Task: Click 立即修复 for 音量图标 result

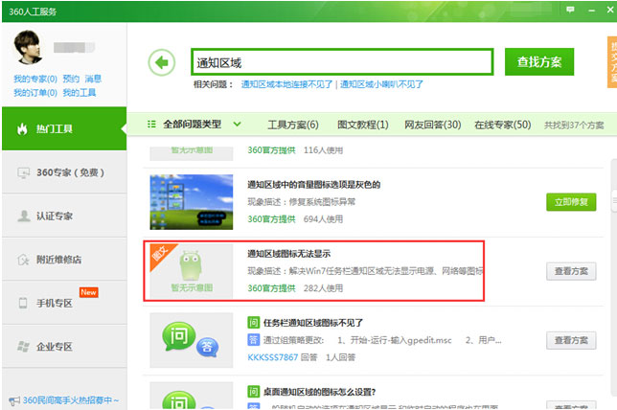Action: tap(571, 202)
